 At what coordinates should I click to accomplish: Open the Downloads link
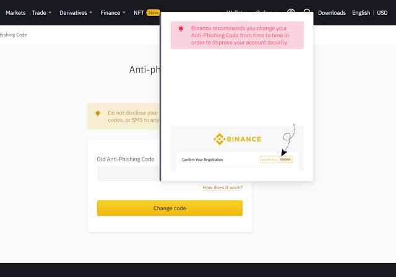[332, 13]
